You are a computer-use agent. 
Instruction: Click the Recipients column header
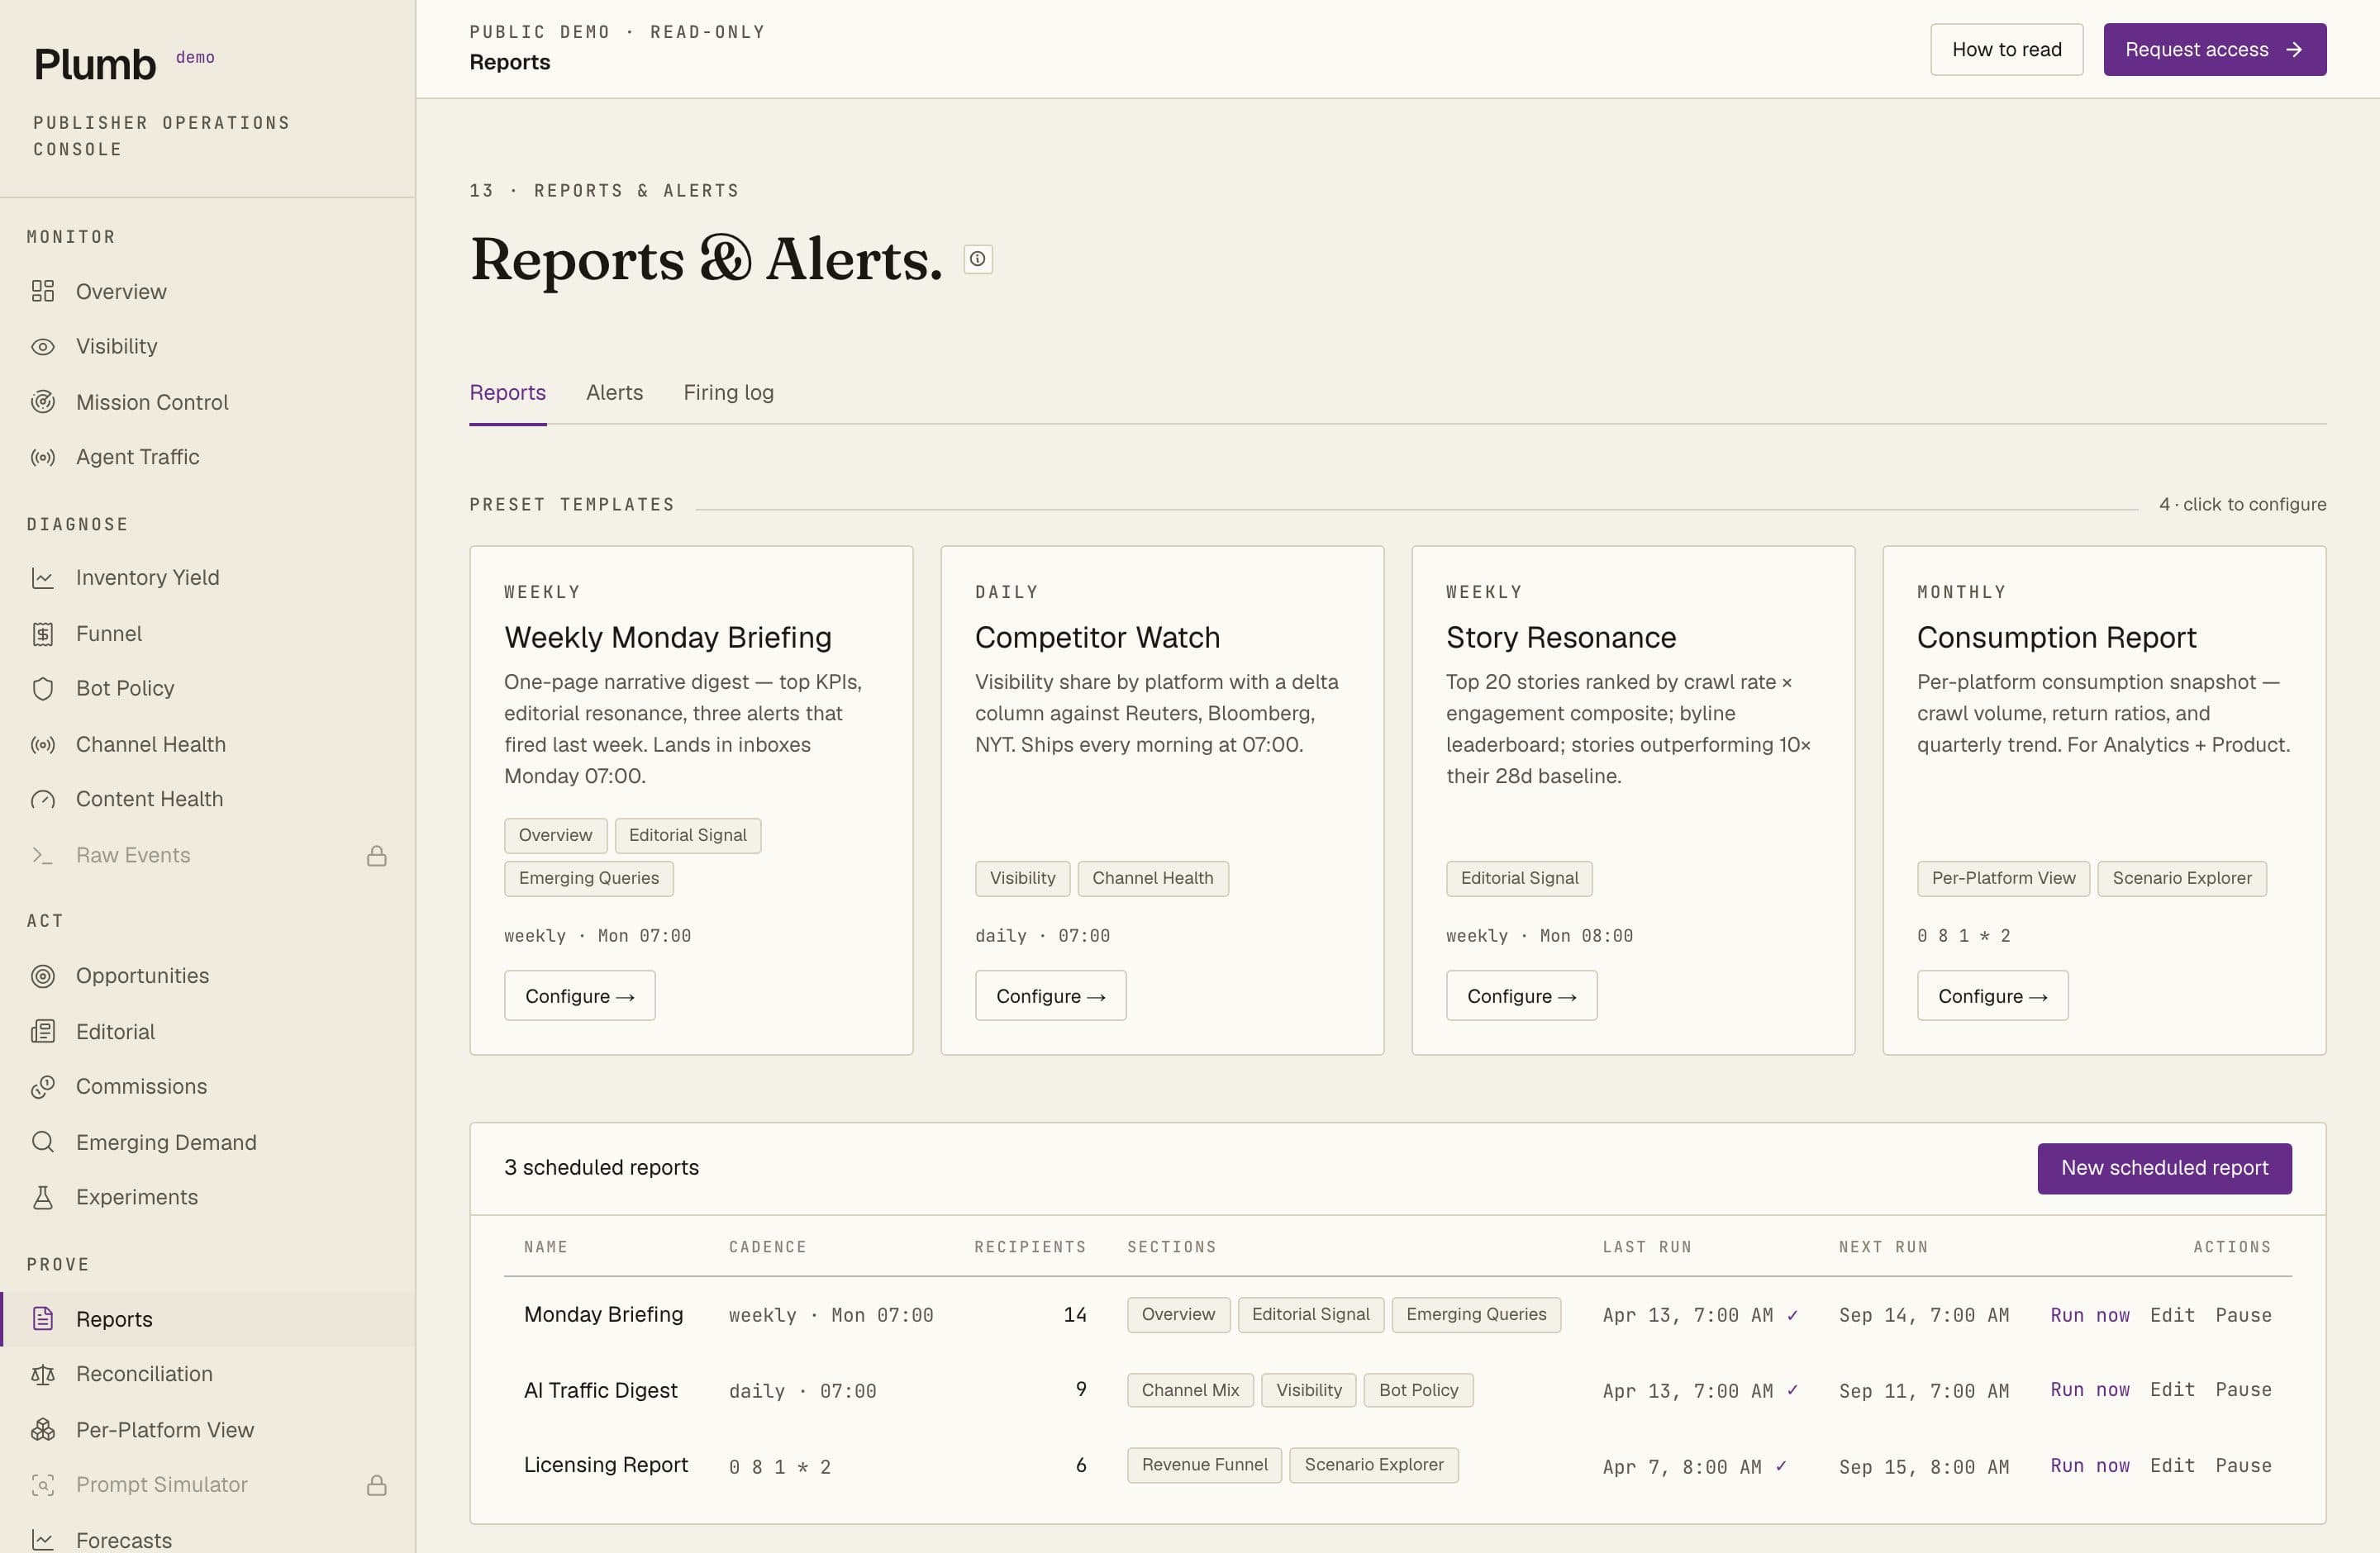[x=1030, y=1247]
